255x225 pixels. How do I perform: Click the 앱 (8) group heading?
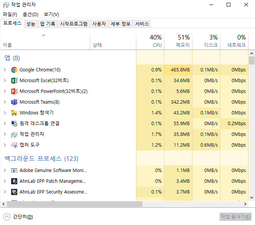click(x=12, y=58)
